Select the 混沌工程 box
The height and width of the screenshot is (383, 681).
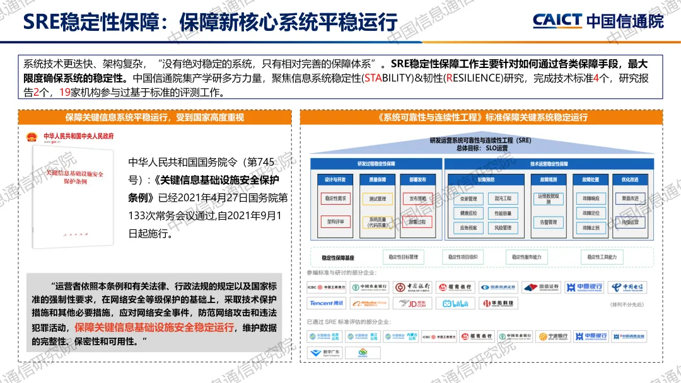click(x=503, y=198)
